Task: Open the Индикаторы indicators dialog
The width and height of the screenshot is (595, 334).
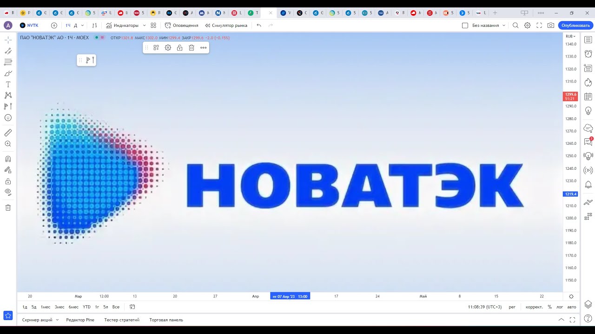Action: 122,26
